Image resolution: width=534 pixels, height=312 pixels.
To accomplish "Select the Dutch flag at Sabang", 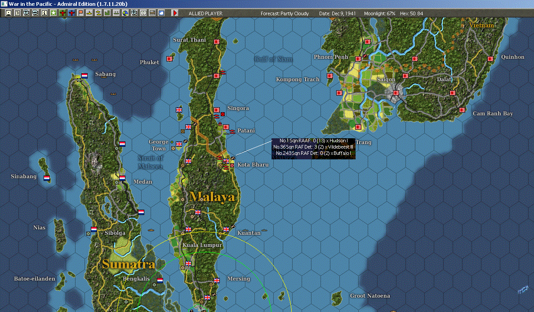I will point(85,75).
